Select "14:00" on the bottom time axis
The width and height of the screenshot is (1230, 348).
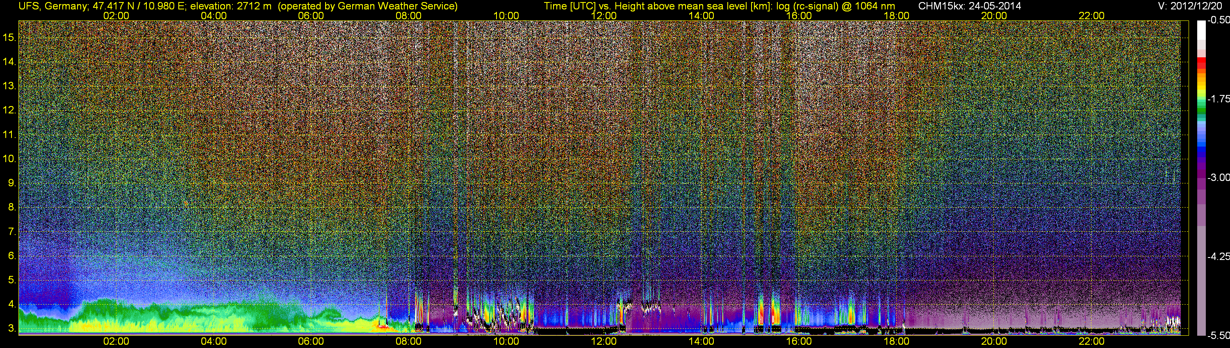click(702, 341)
